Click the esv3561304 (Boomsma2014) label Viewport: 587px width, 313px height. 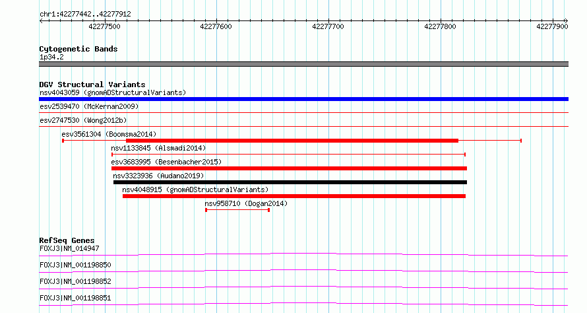coord(109,134)
